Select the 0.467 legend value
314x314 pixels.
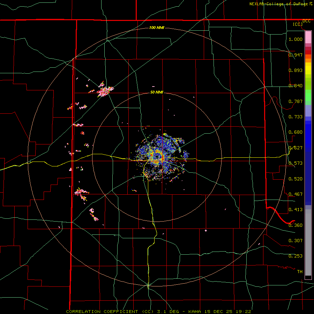coord(296,194)
